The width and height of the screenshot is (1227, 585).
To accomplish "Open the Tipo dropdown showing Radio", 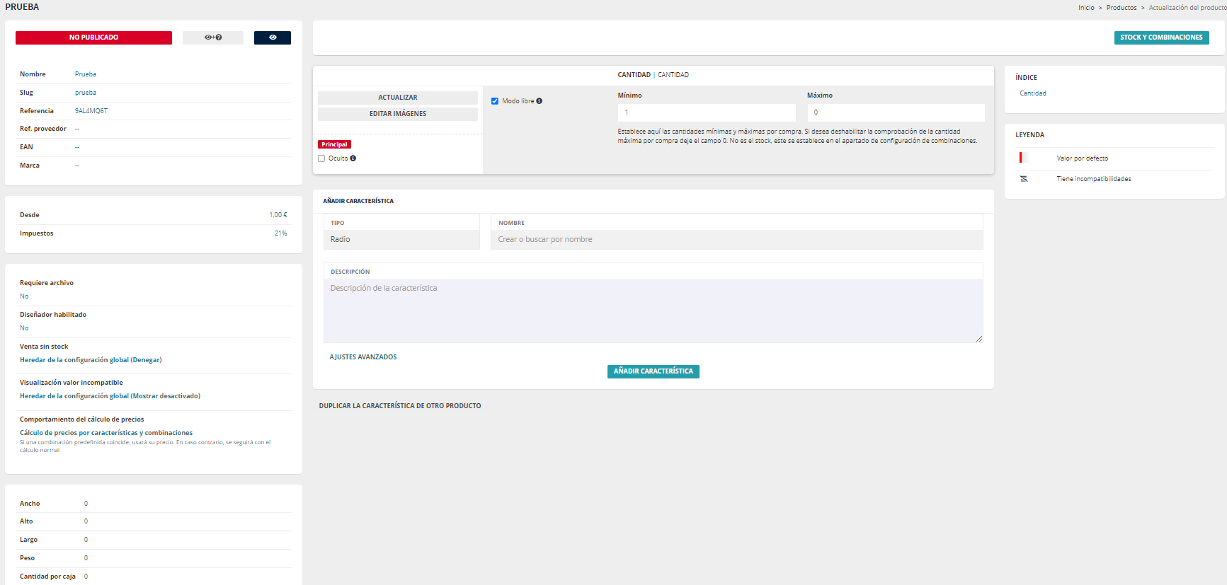I will coord(401,240).
